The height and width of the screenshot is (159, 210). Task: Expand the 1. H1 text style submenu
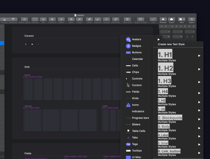click(x=199, y=56)
